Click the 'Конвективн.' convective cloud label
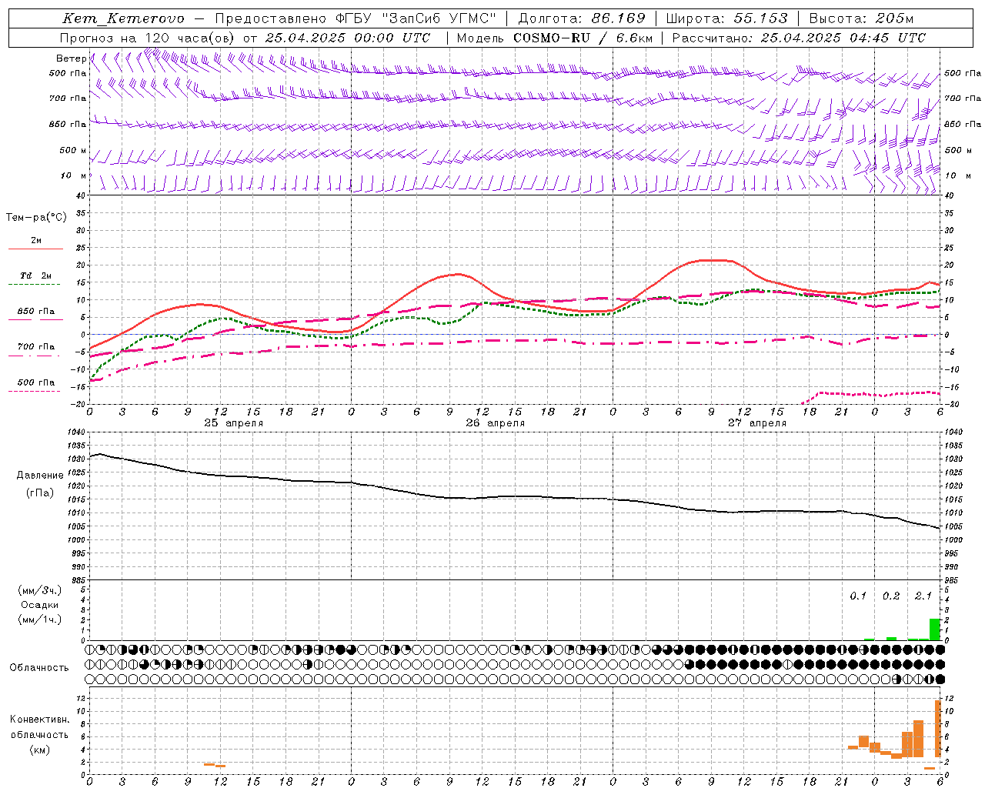 (x=39, y=720)
